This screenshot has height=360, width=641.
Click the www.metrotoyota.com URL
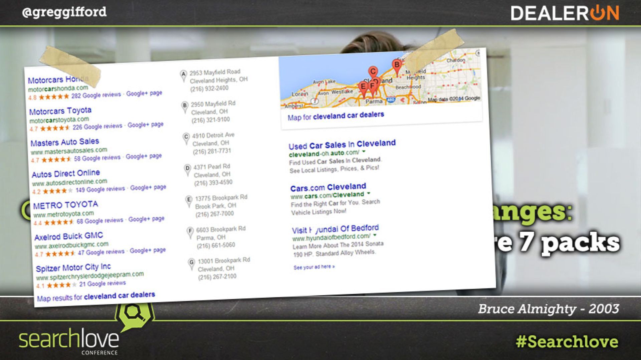pyautogui.click(x=63, y=214)
